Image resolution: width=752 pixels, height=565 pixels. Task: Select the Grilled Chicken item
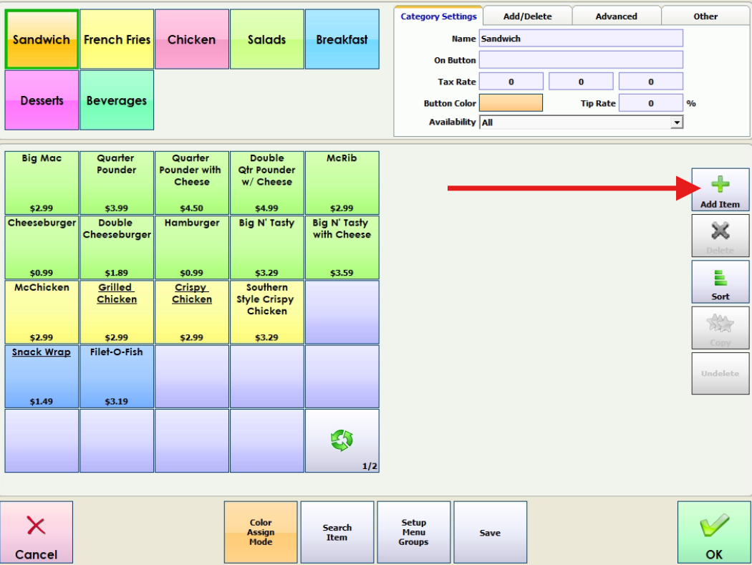click(x=117, y=312)
